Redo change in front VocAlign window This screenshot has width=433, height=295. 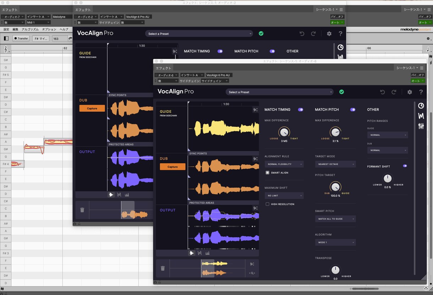pos(394,92)
